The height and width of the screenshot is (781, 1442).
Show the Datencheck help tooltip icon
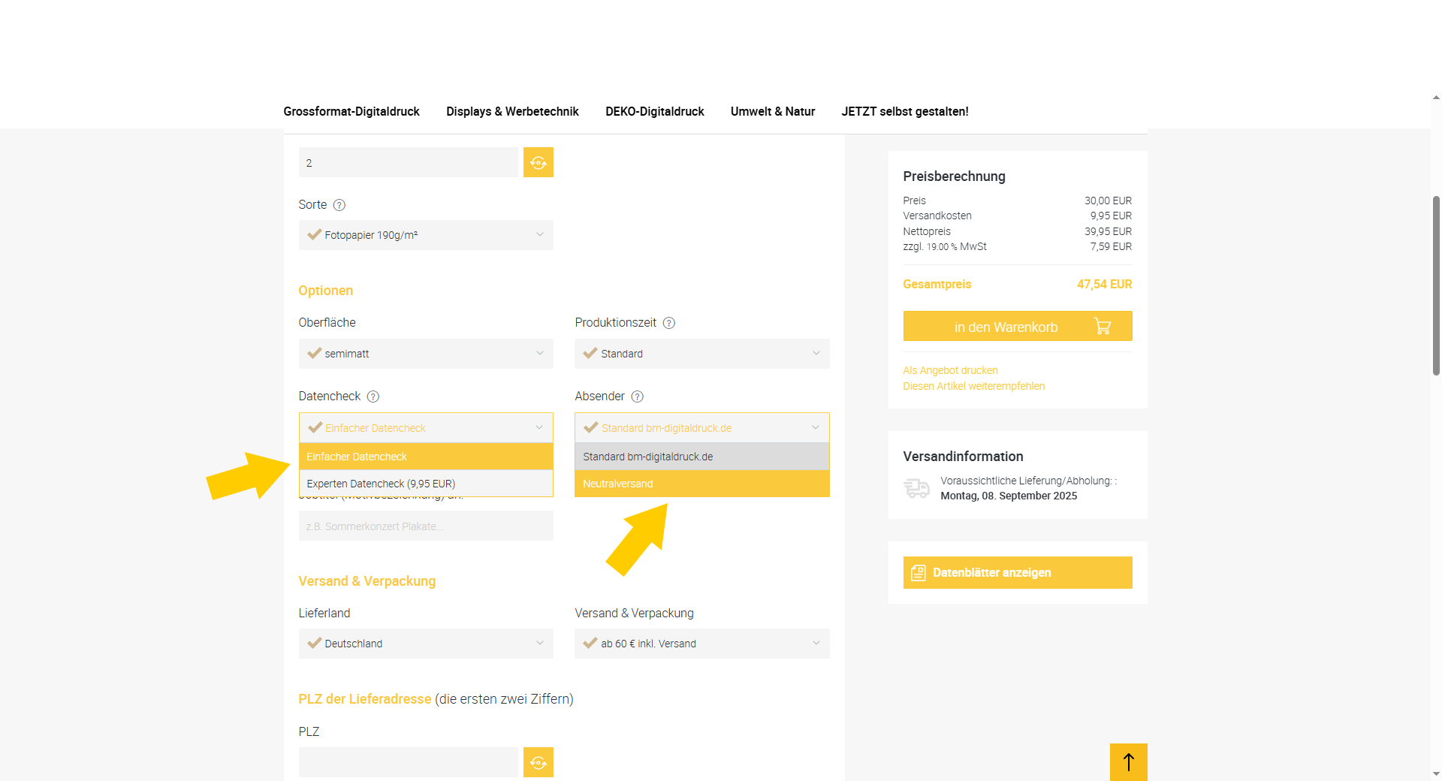pyautogui.click(x=373, y=397)
